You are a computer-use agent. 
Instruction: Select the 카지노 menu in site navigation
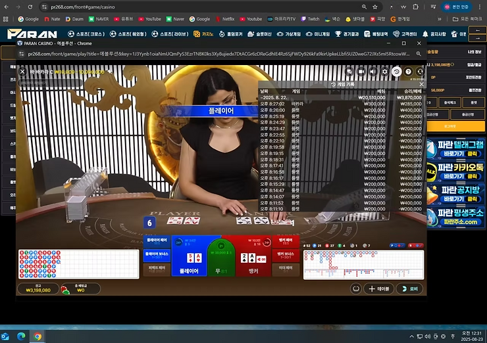coord(203,34)
